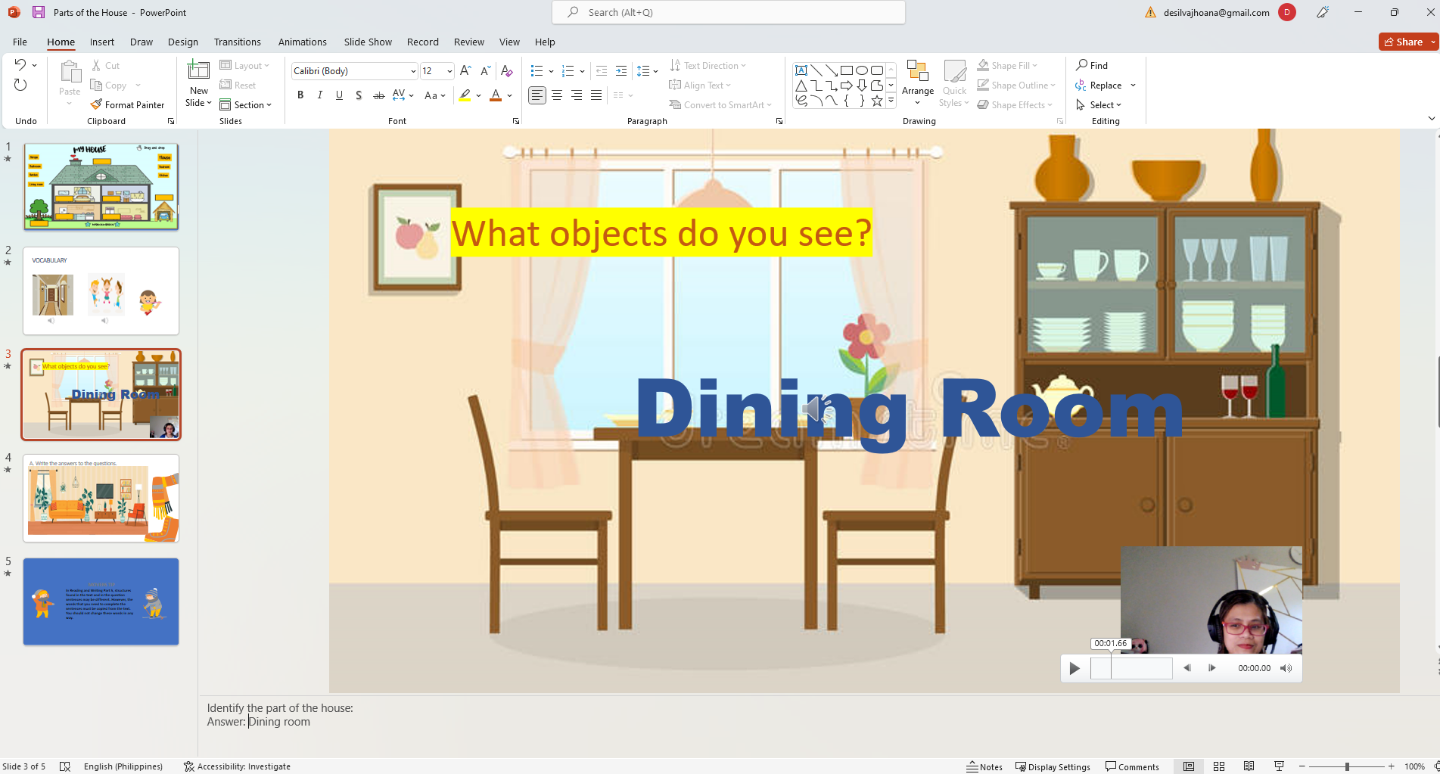
Task: Click the audio speaker icon on slide
Action: (x=817, y=409)
